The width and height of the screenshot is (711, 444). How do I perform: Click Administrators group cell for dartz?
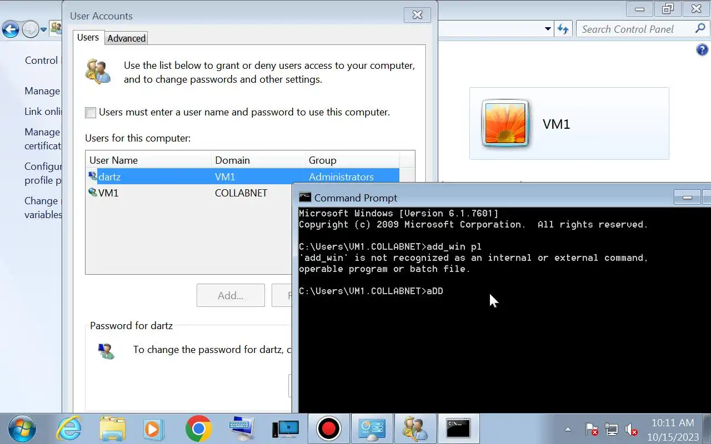341,177
